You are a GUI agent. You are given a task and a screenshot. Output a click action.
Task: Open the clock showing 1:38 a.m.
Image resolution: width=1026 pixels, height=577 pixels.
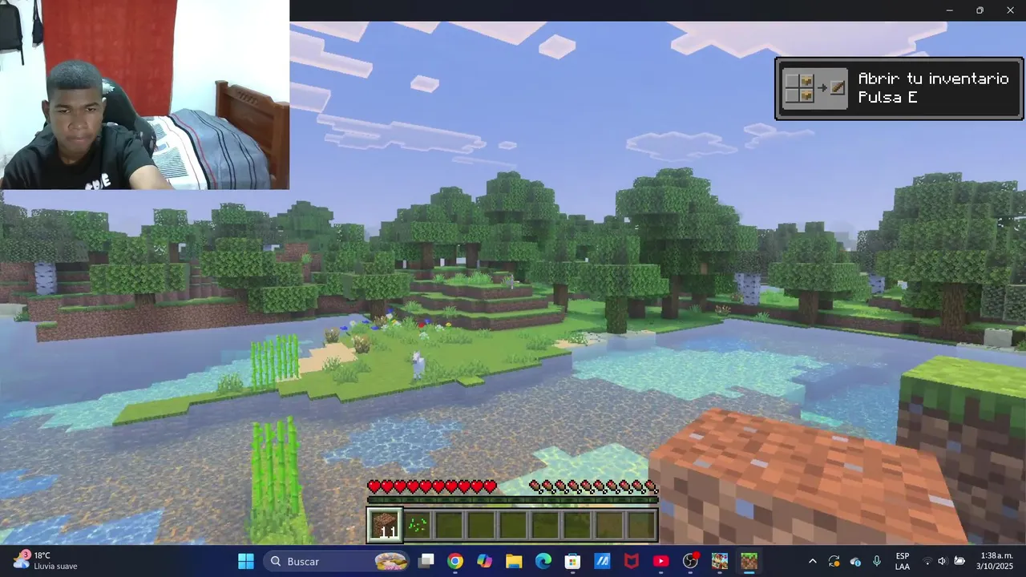coord(995,561)
